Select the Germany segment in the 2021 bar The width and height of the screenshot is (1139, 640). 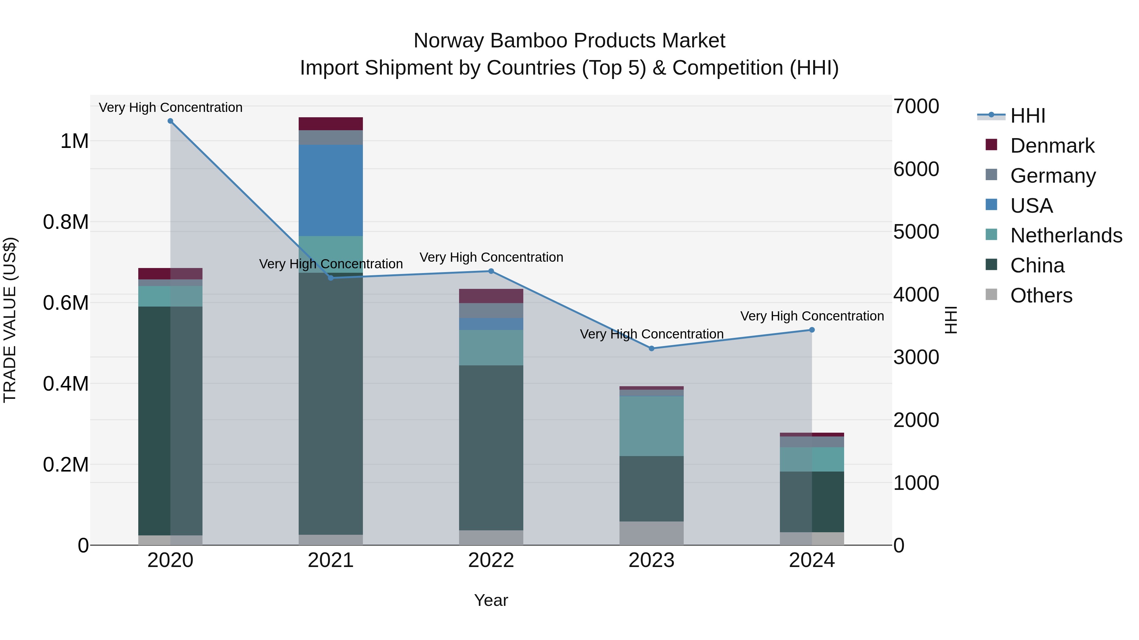click(x=331, y=137)
